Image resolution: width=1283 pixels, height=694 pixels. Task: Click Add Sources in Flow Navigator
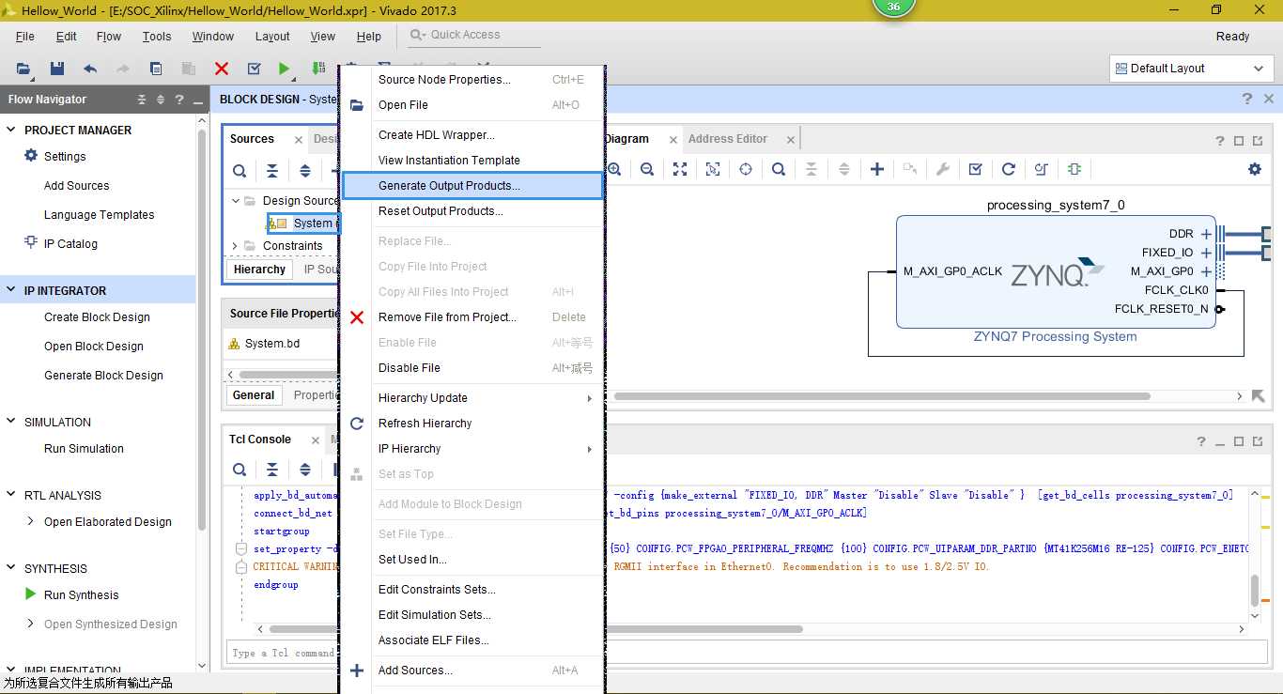pos(76,185)
